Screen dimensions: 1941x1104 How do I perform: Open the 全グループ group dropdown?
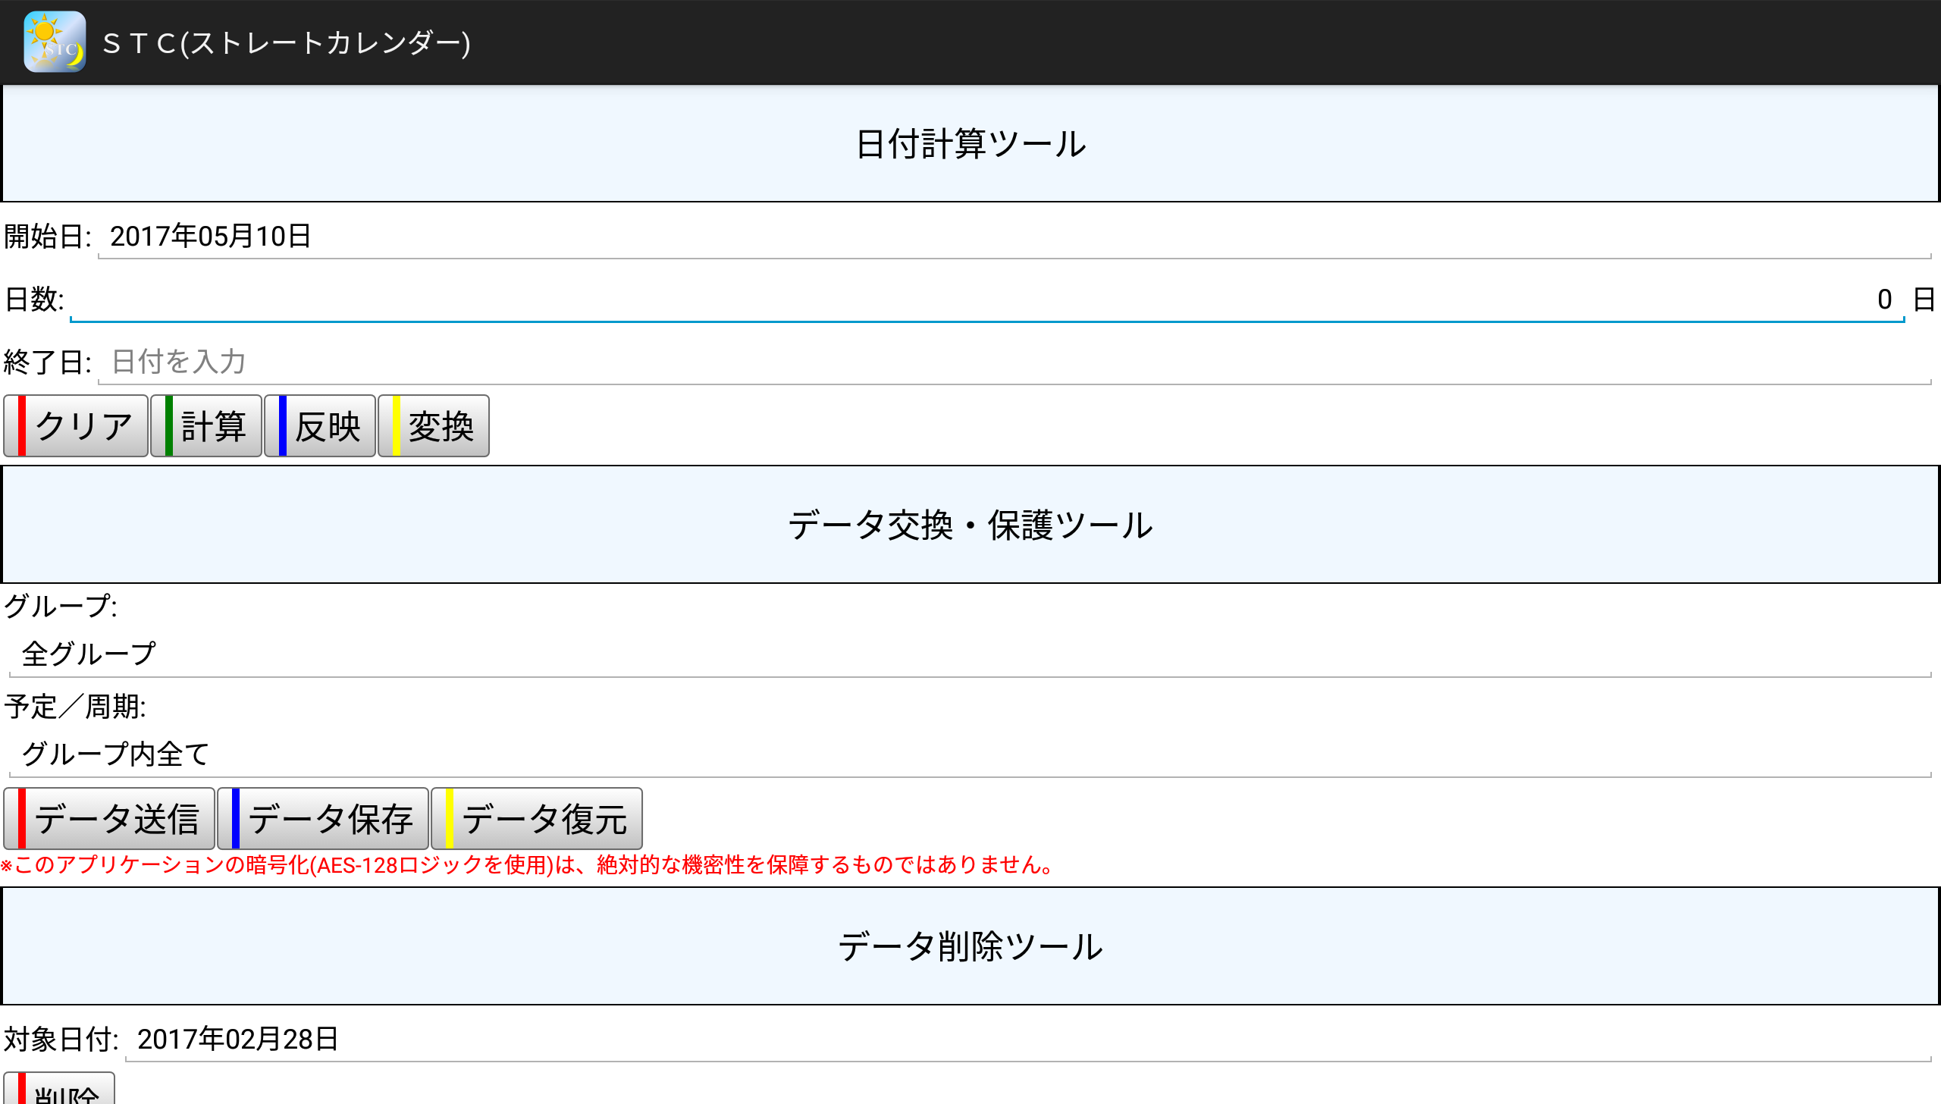tap(969, 654)
